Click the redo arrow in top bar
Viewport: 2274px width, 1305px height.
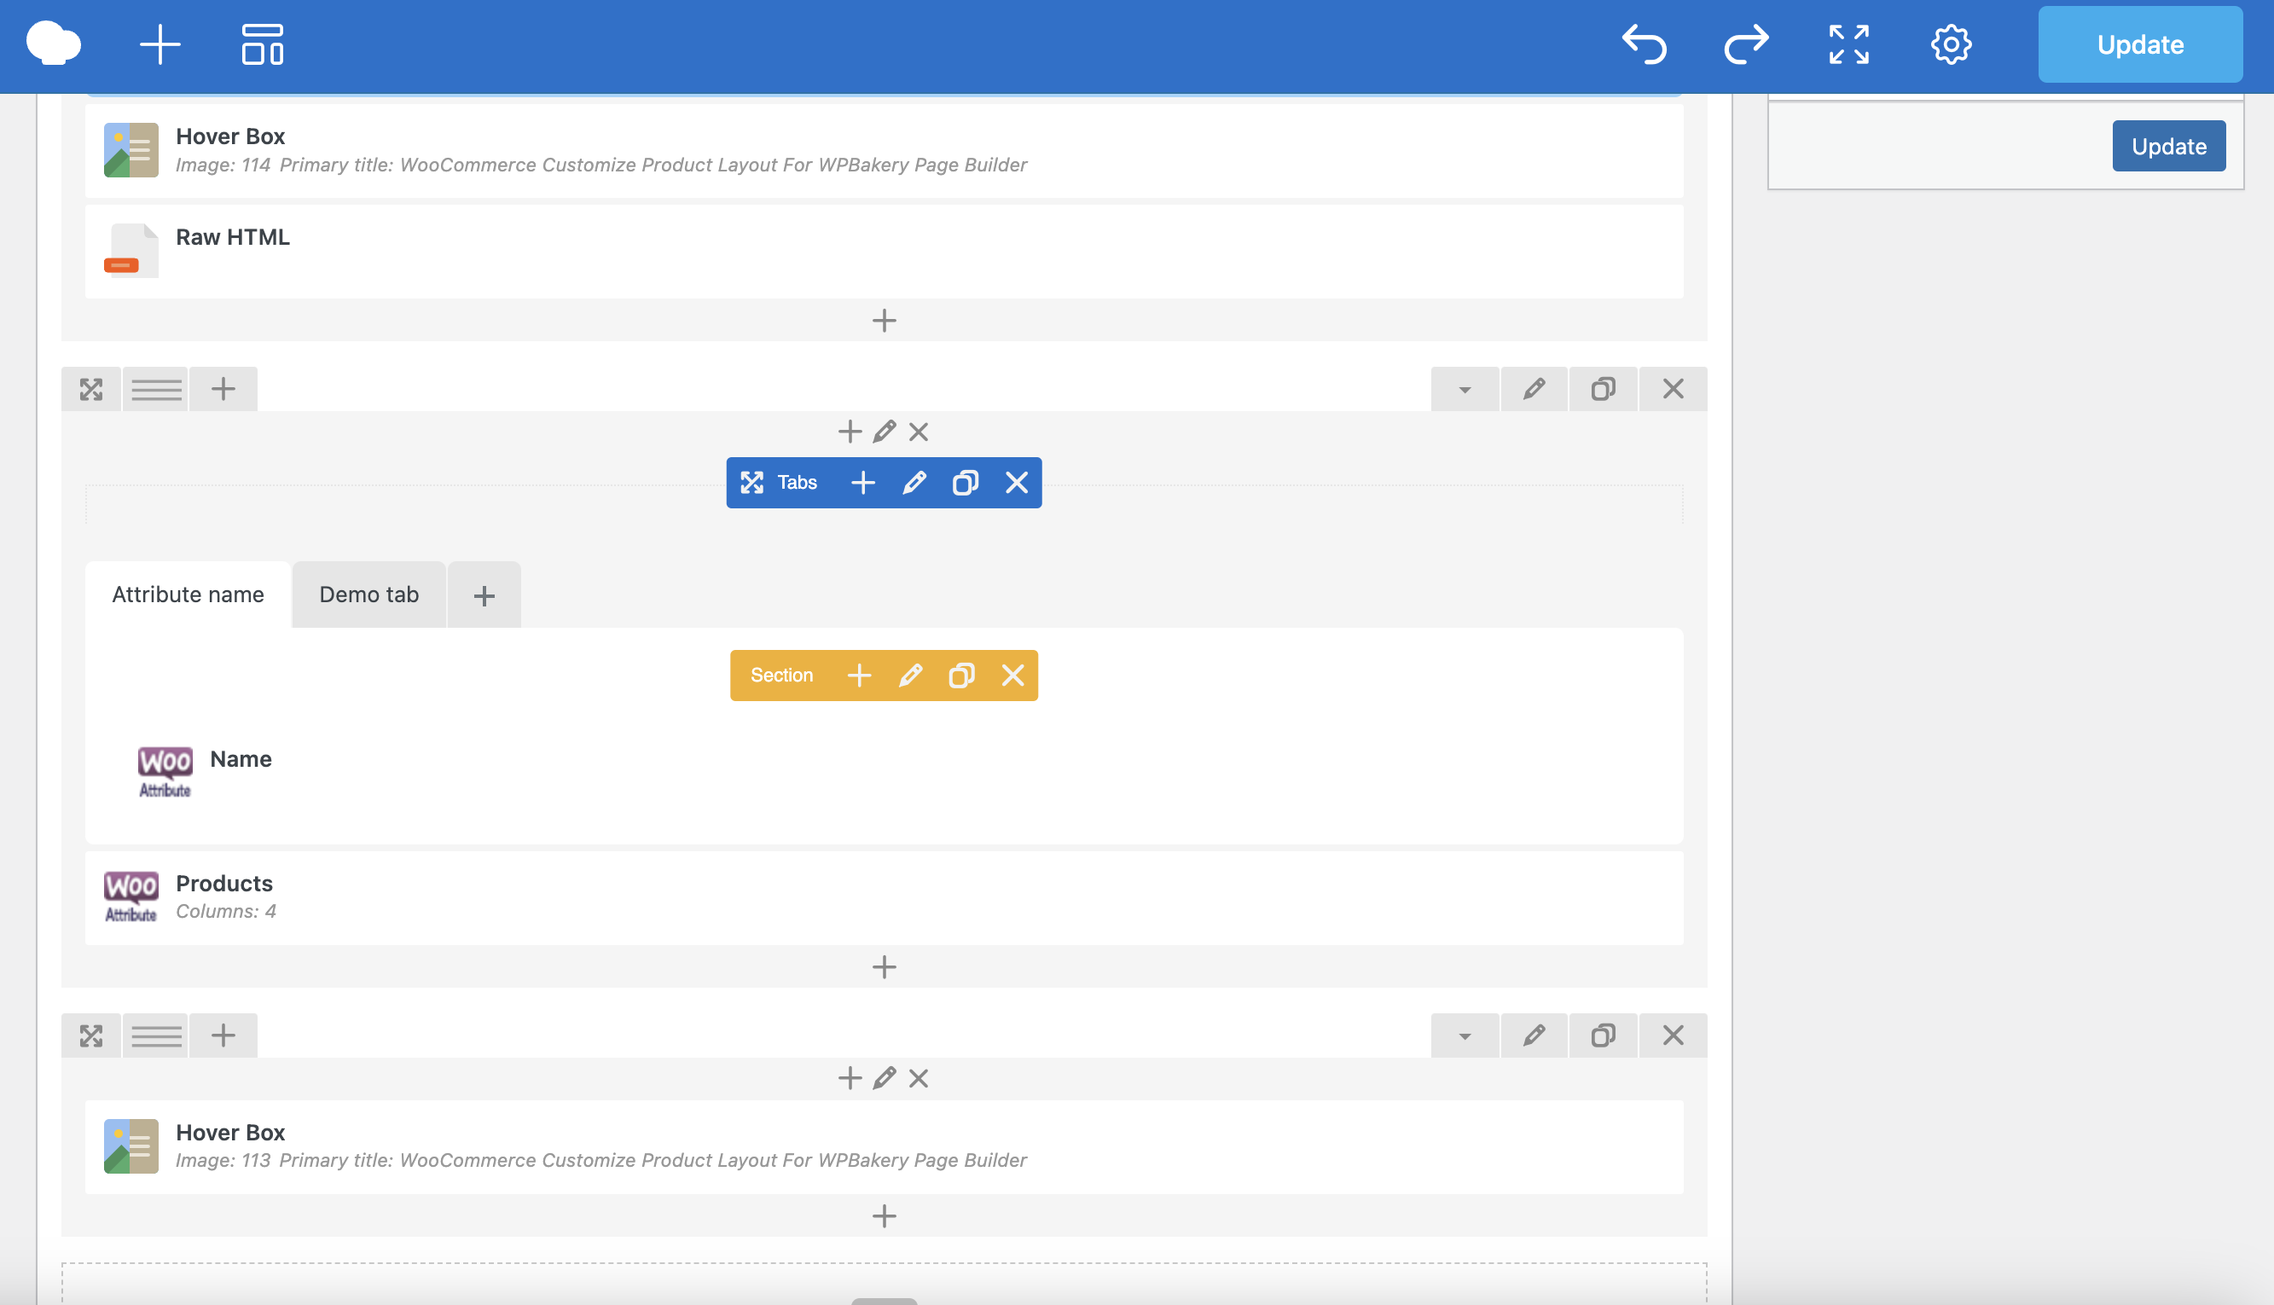(1746, 45)
